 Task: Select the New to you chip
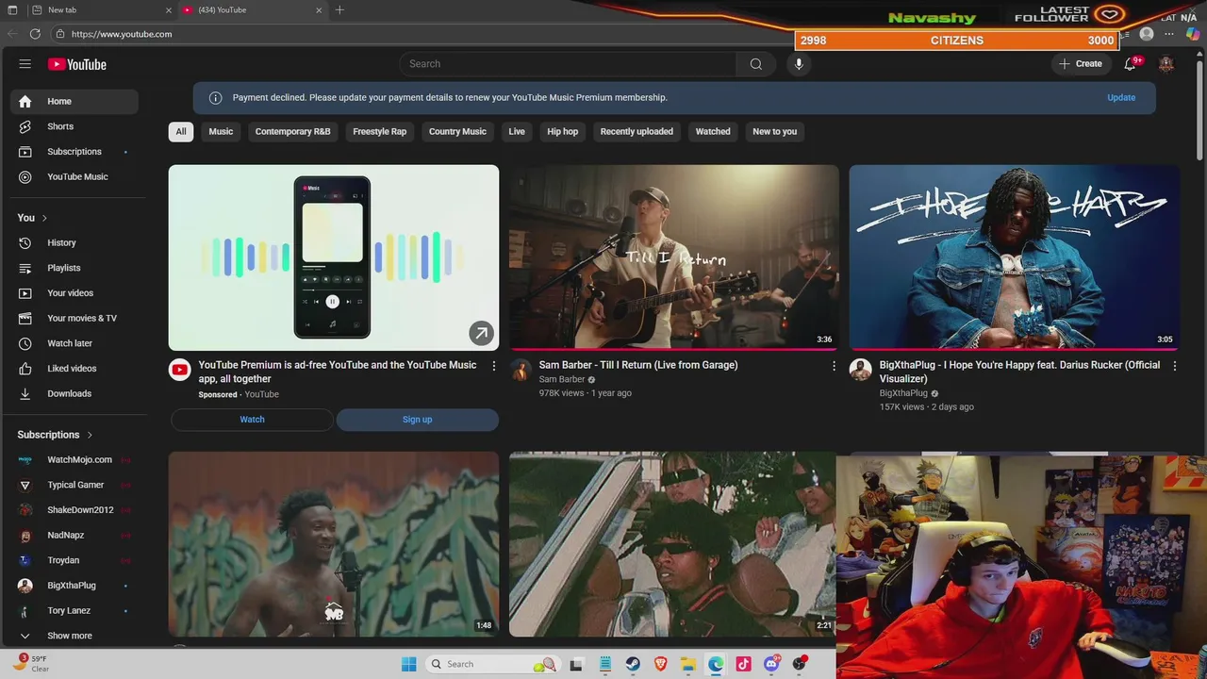point(774,131)
